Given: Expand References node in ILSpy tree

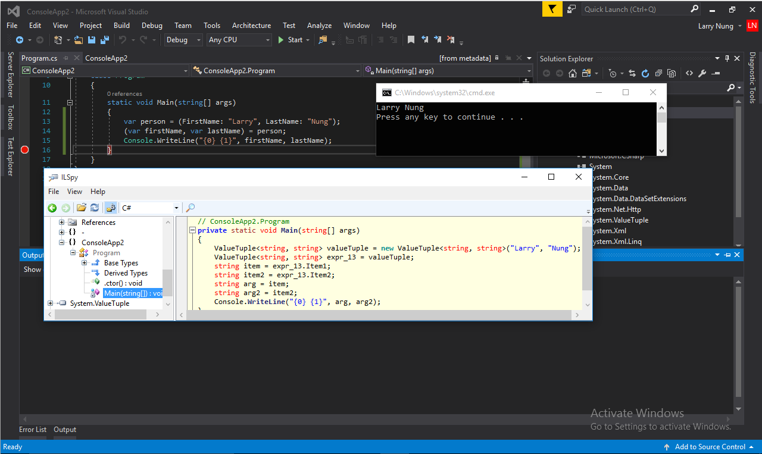Looking at the screenshot, I should pos(61,222).
